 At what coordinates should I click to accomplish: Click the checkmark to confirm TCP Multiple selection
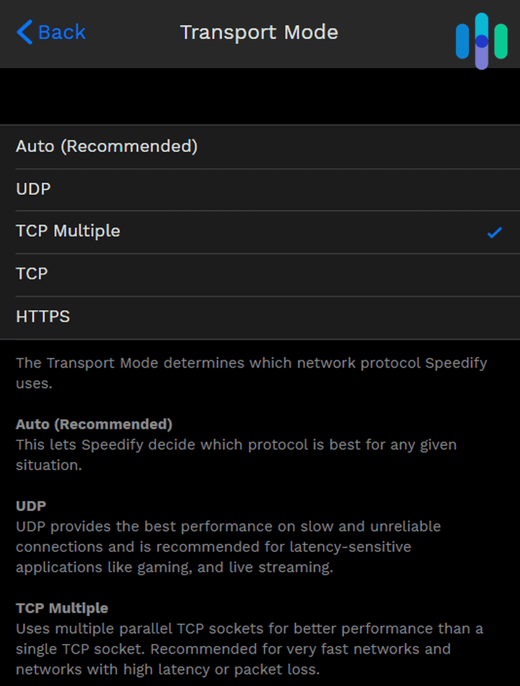tap(495, 232)
